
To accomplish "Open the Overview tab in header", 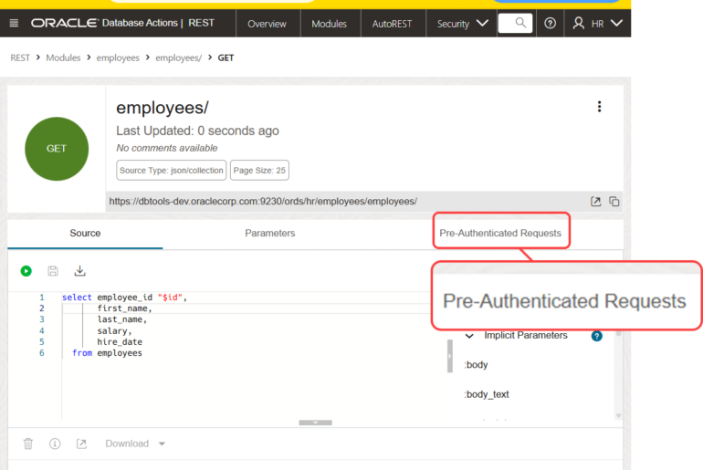I will [x=267, y=24].
